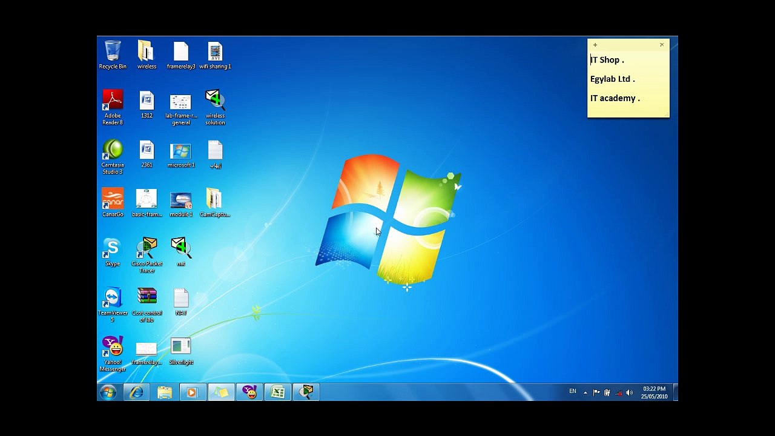Viewport: 775px width, 436px height.
Task: Select the Silverlight desktop icon
Action: 181,351
